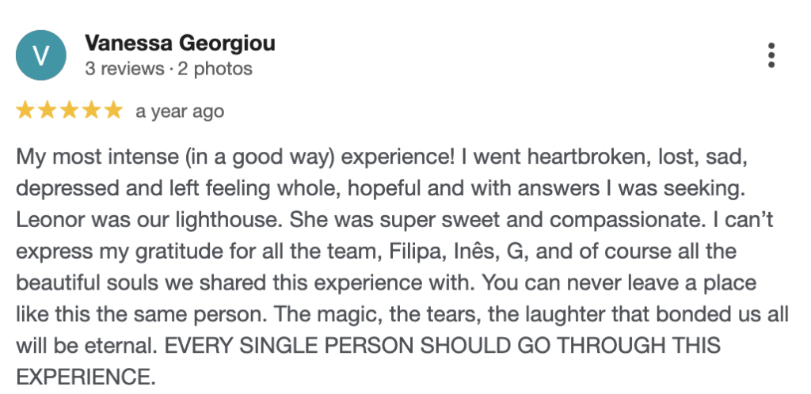The height and width of the screenshot is (394, 811).
Task: Click the "2 photos" count text
Action: pos(215,69)
